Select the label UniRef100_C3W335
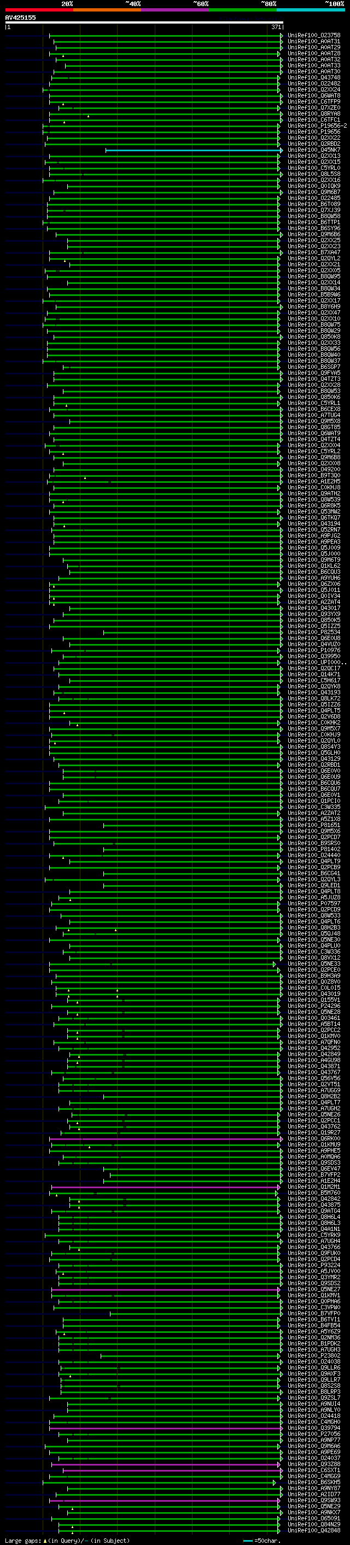Screen dimensions: 350x1545 click(x=314, y=807)
